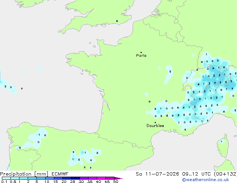The image size is (237, 183).
Task: Click the purple arrow ending the legend
Action: click(x=118, y=178)
